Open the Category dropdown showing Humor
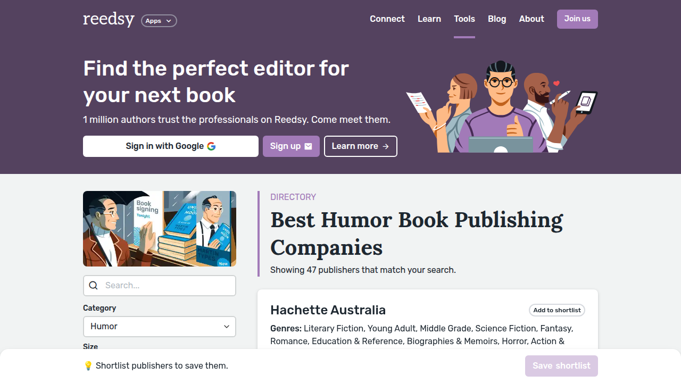 click(160, 327)
